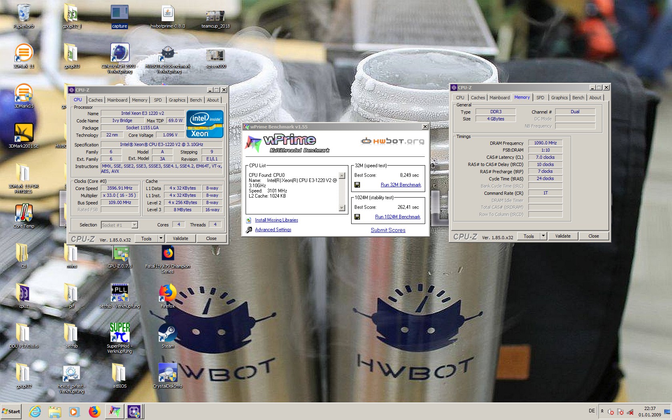Click the save icon beside 32M benchmark
The image size is (672, 420).
click(x=357, y=185)
